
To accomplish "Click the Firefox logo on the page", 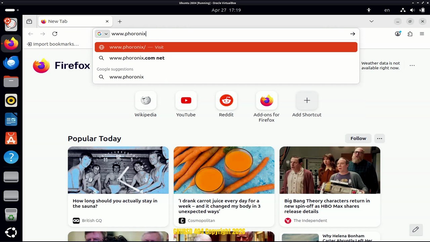I will [x=61, y=66].
